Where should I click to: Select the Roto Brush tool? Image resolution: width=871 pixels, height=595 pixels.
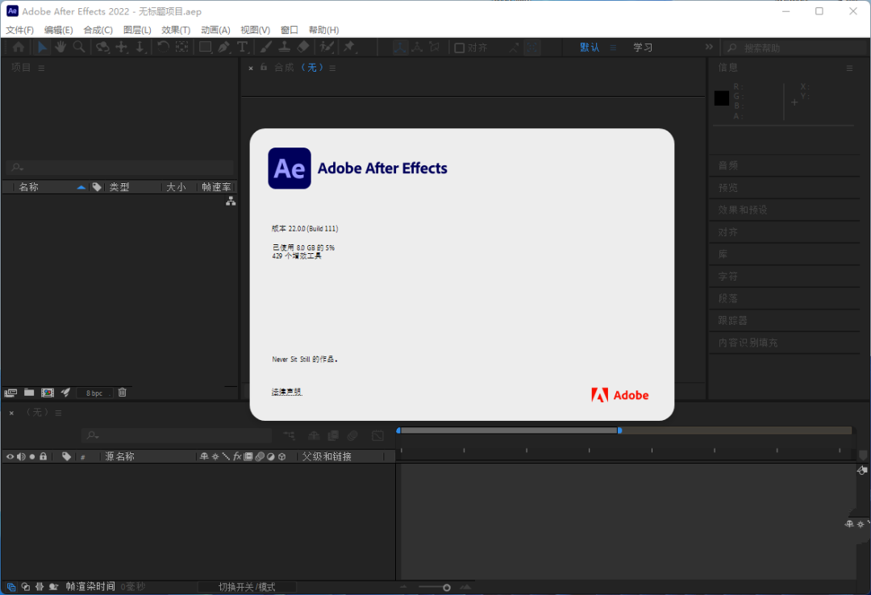click(327, 48)
